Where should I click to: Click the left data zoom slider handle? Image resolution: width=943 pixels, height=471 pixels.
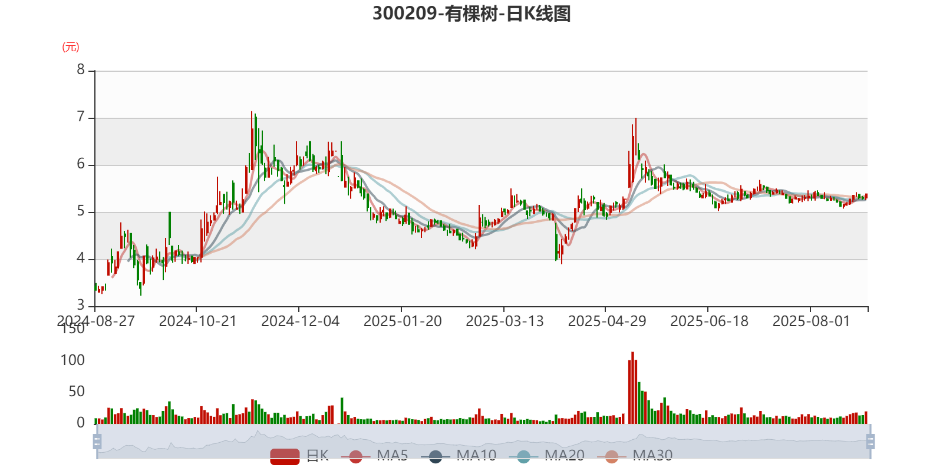(97, 442)
